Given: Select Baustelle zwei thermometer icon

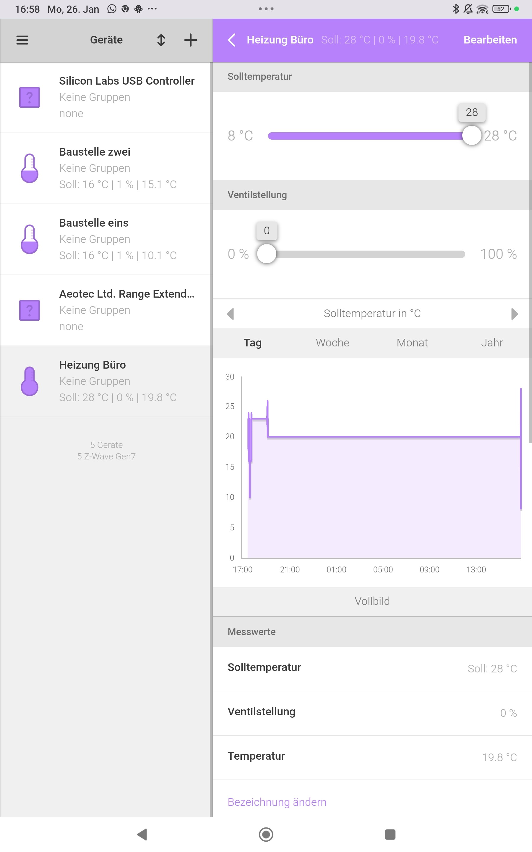Looking at the screenshot, I should [x=30, y=168].
